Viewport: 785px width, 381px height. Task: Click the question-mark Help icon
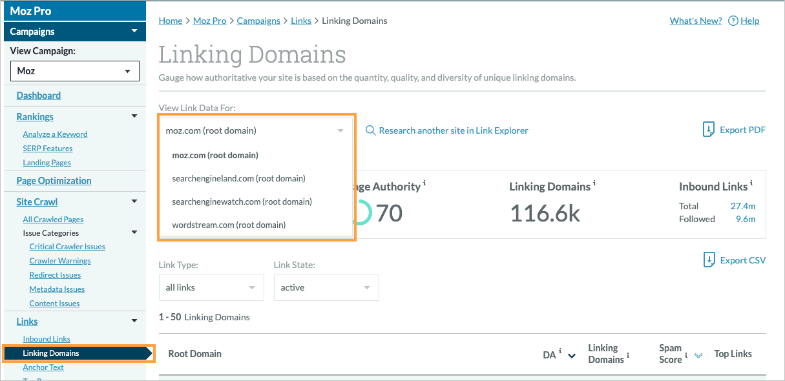click(x=733, y=20)
